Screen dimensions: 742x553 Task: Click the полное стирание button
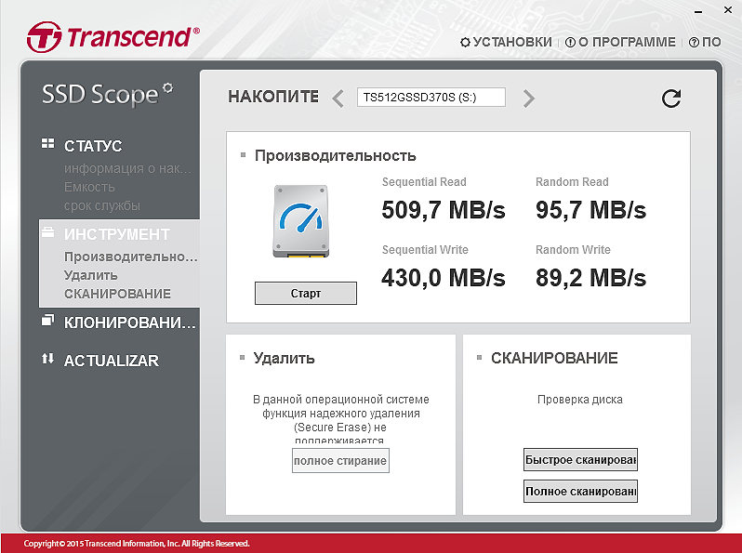(340, 461)
